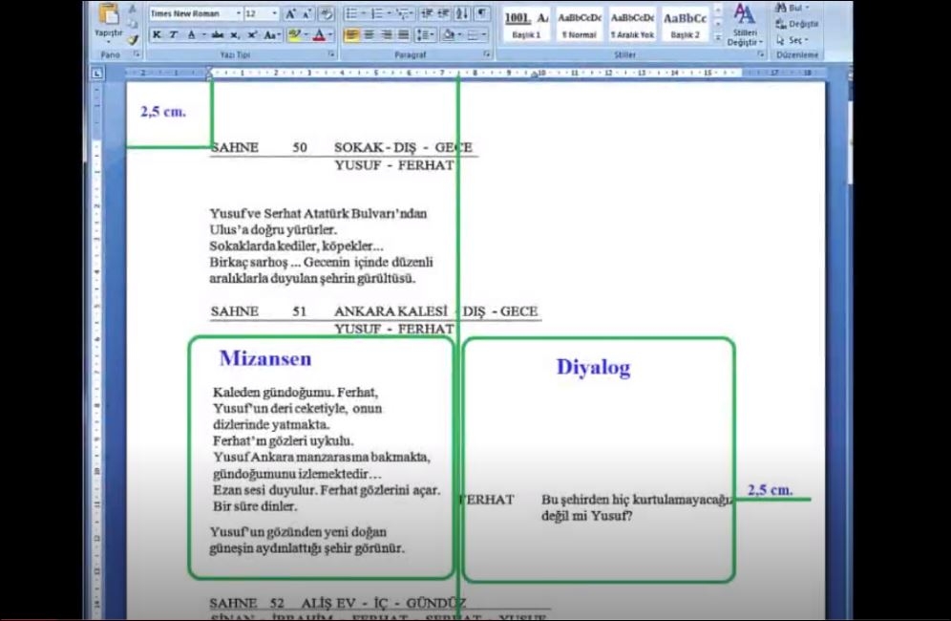Click the center text alignment icon
The height and width of the screenshot is (621, 951).
[x=370, y=35]
